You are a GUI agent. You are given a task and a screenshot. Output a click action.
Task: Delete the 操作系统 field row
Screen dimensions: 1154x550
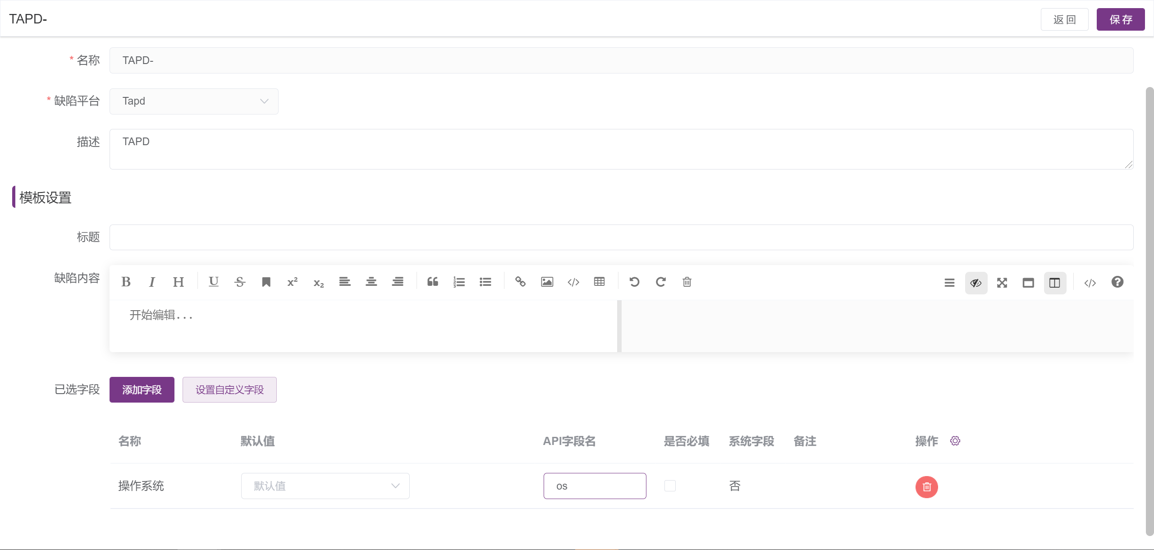926,487
